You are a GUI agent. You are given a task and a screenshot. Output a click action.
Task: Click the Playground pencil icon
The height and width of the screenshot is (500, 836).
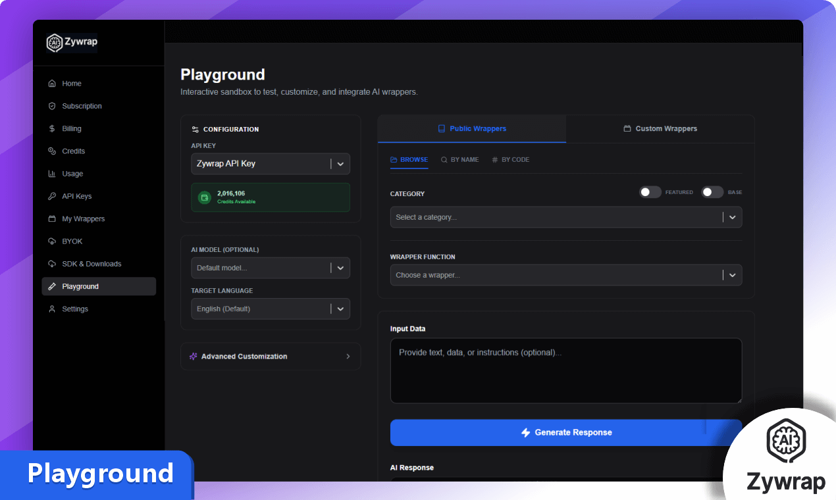pos(52,286)
